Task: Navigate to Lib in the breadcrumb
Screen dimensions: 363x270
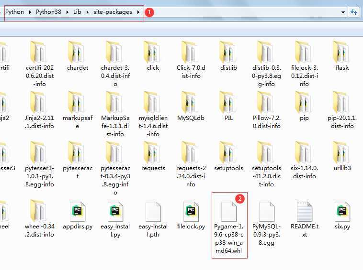Action: 77,12
